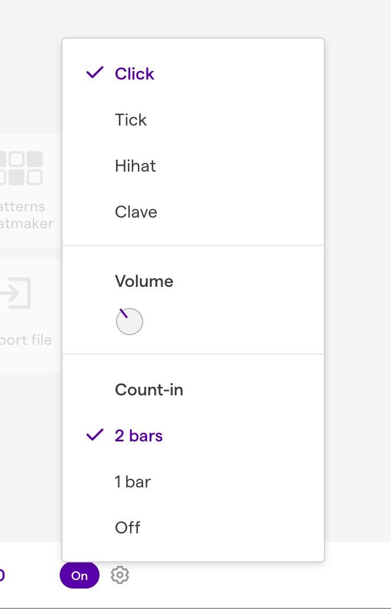Screen dimensions: 391x609
Task: Open the Patterns Beatmaker grid icon
Action: 22,168
